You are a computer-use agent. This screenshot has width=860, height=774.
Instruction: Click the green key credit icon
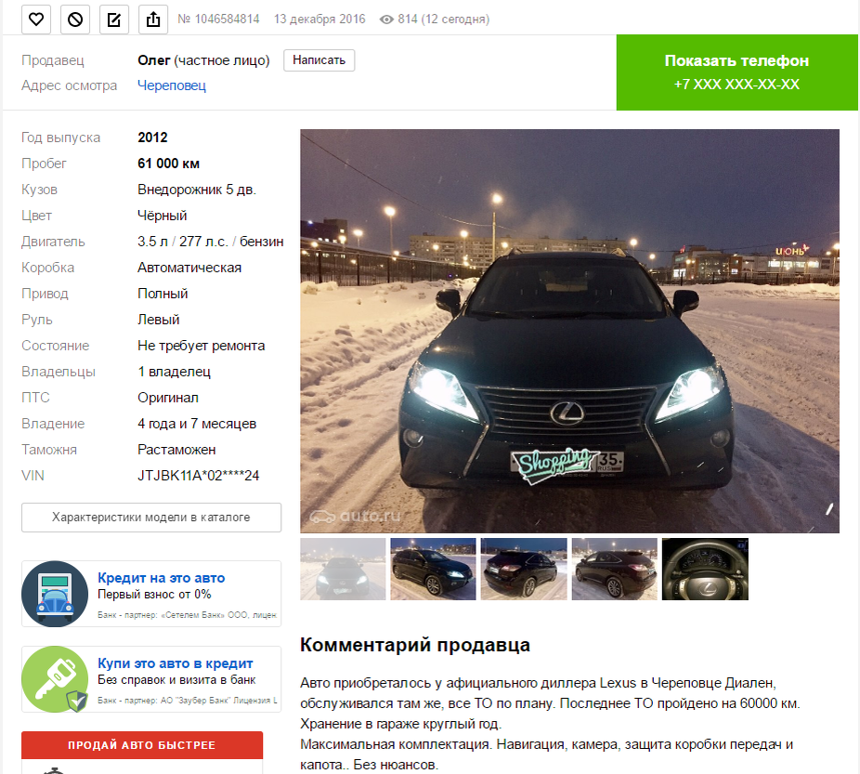click(x=55, y=679)
